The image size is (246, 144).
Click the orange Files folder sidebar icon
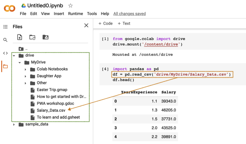pyautogui.click(x=5, y=66)
